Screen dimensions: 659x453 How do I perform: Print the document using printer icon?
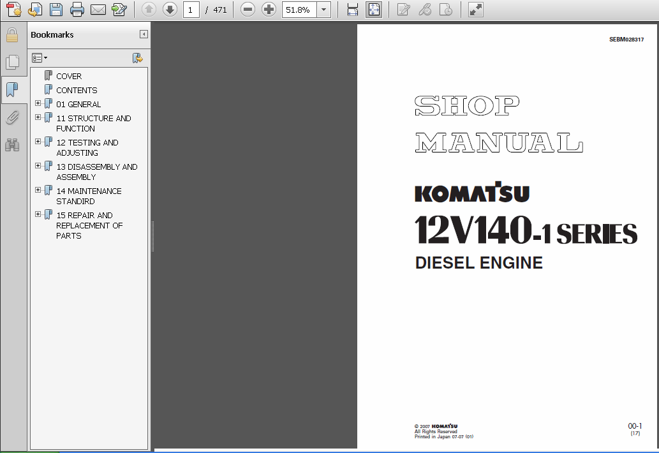(77, 10)
